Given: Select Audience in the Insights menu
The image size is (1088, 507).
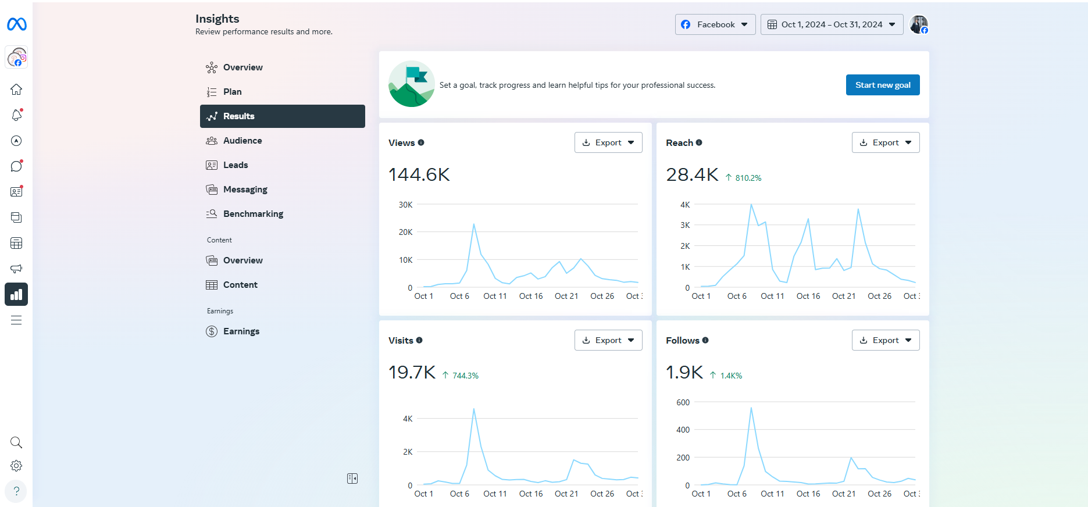Looking at the screenshot, I should [242, 141].
